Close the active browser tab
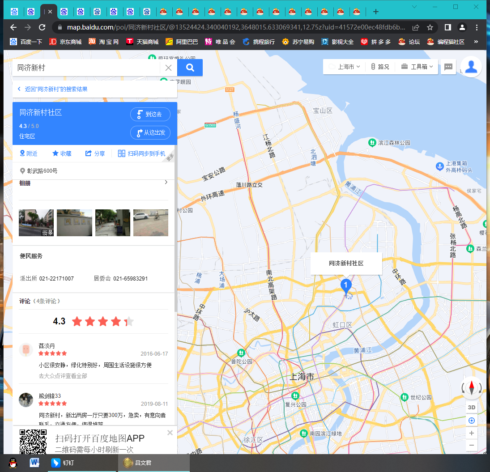Viewport: 490px width, 472px height. pos(50,12)
